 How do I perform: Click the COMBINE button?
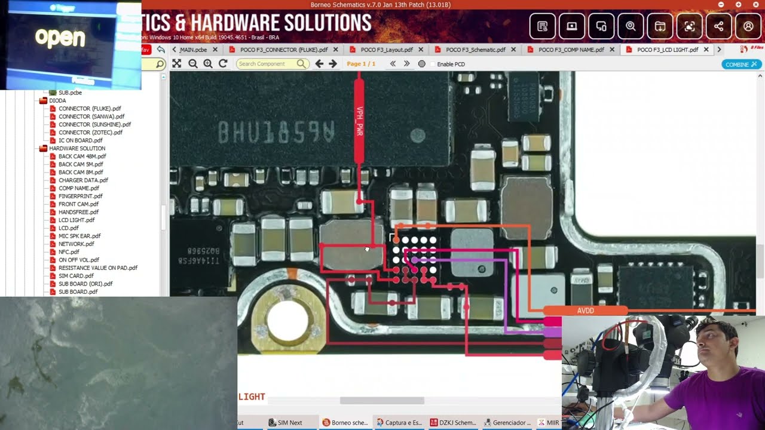741,64
